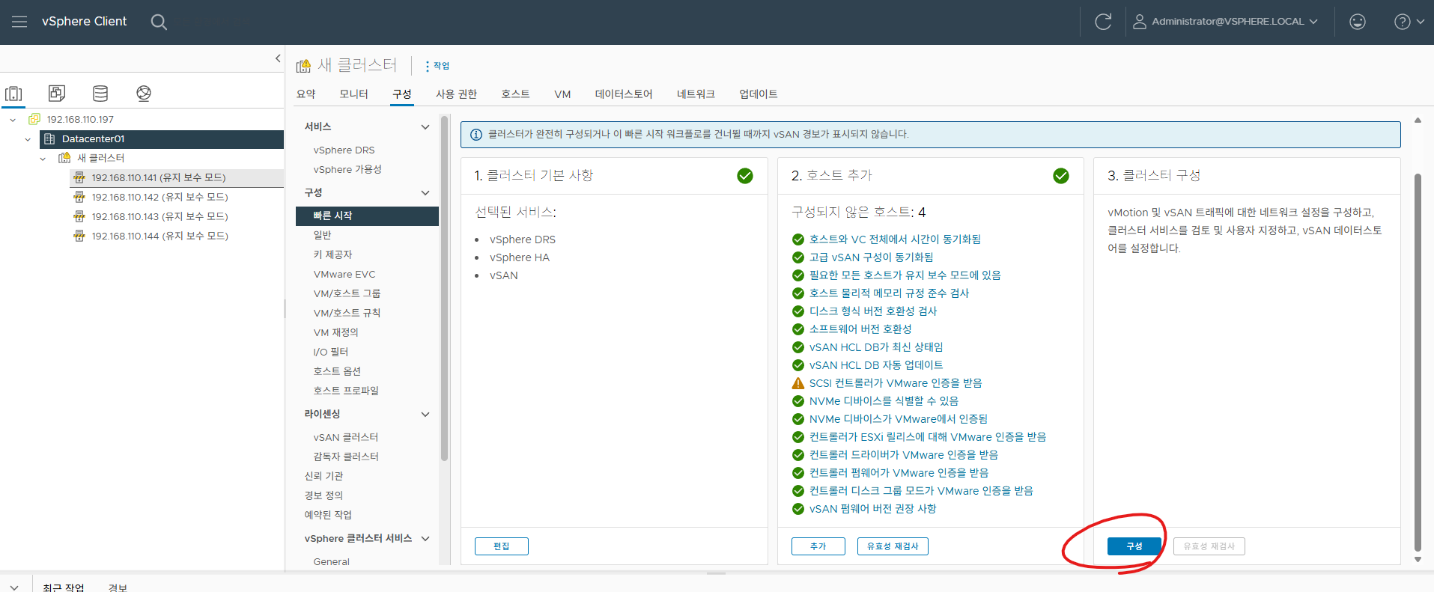Switch to the 호스트 tab
The image size is (1434, 592).
click(x=515, y=94)
